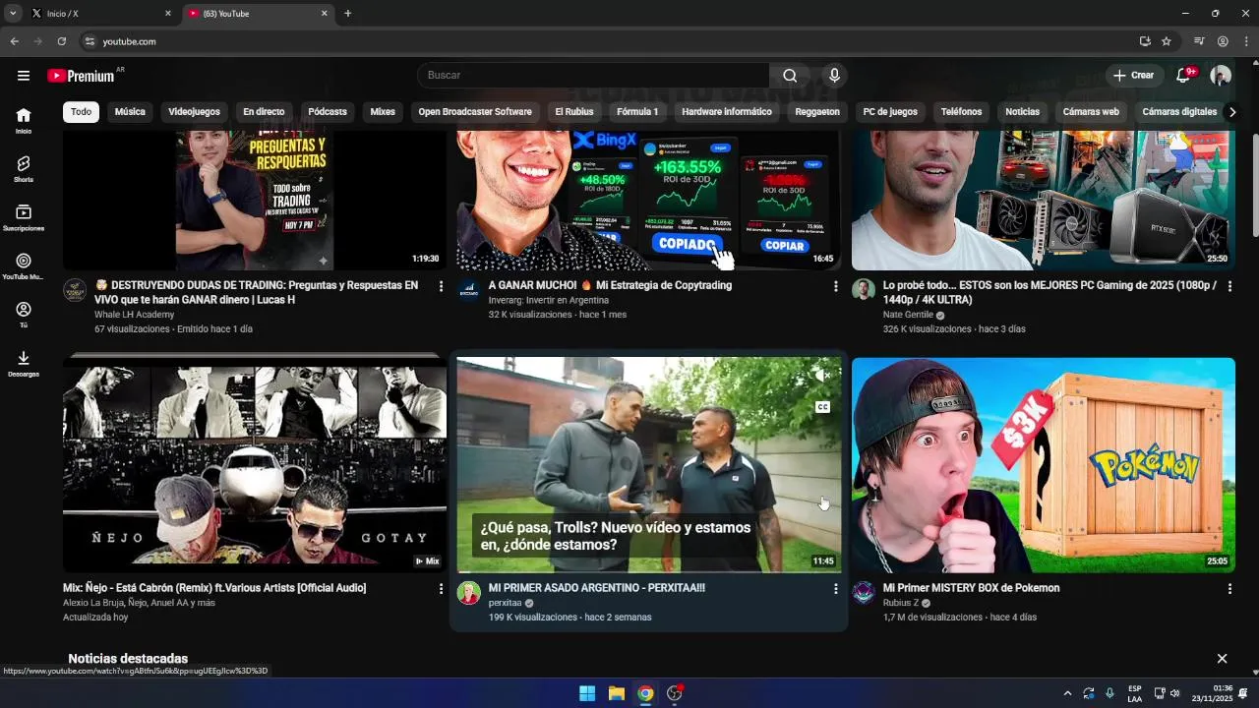Open options for Ñejo Mix
1259x708 pixels.
(x=441, y=589)
